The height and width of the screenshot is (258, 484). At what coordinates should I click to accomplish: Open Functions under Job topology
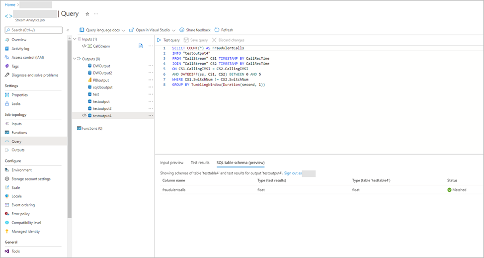click(19, 132)
